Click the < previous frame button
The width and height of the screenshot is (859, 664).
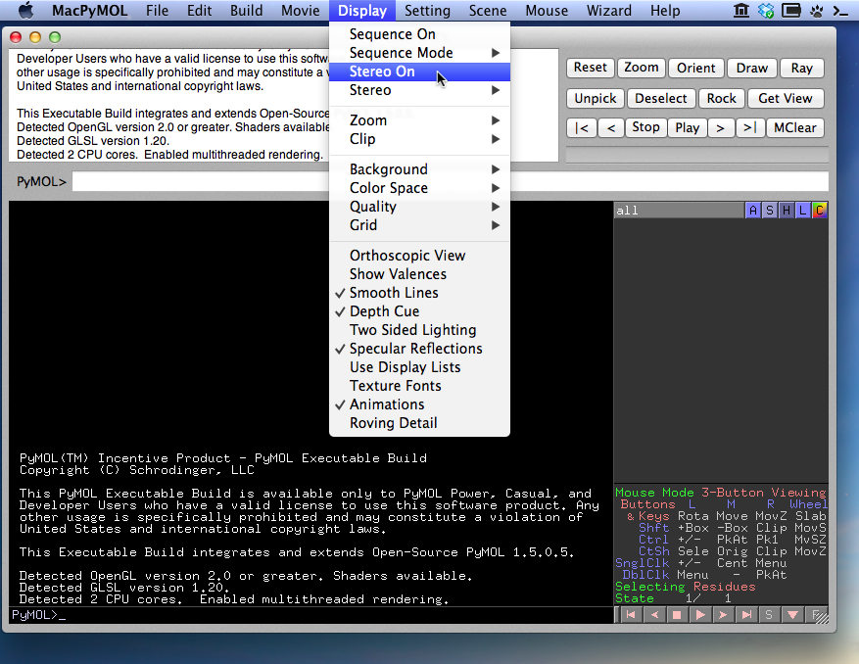pos(611,127)
